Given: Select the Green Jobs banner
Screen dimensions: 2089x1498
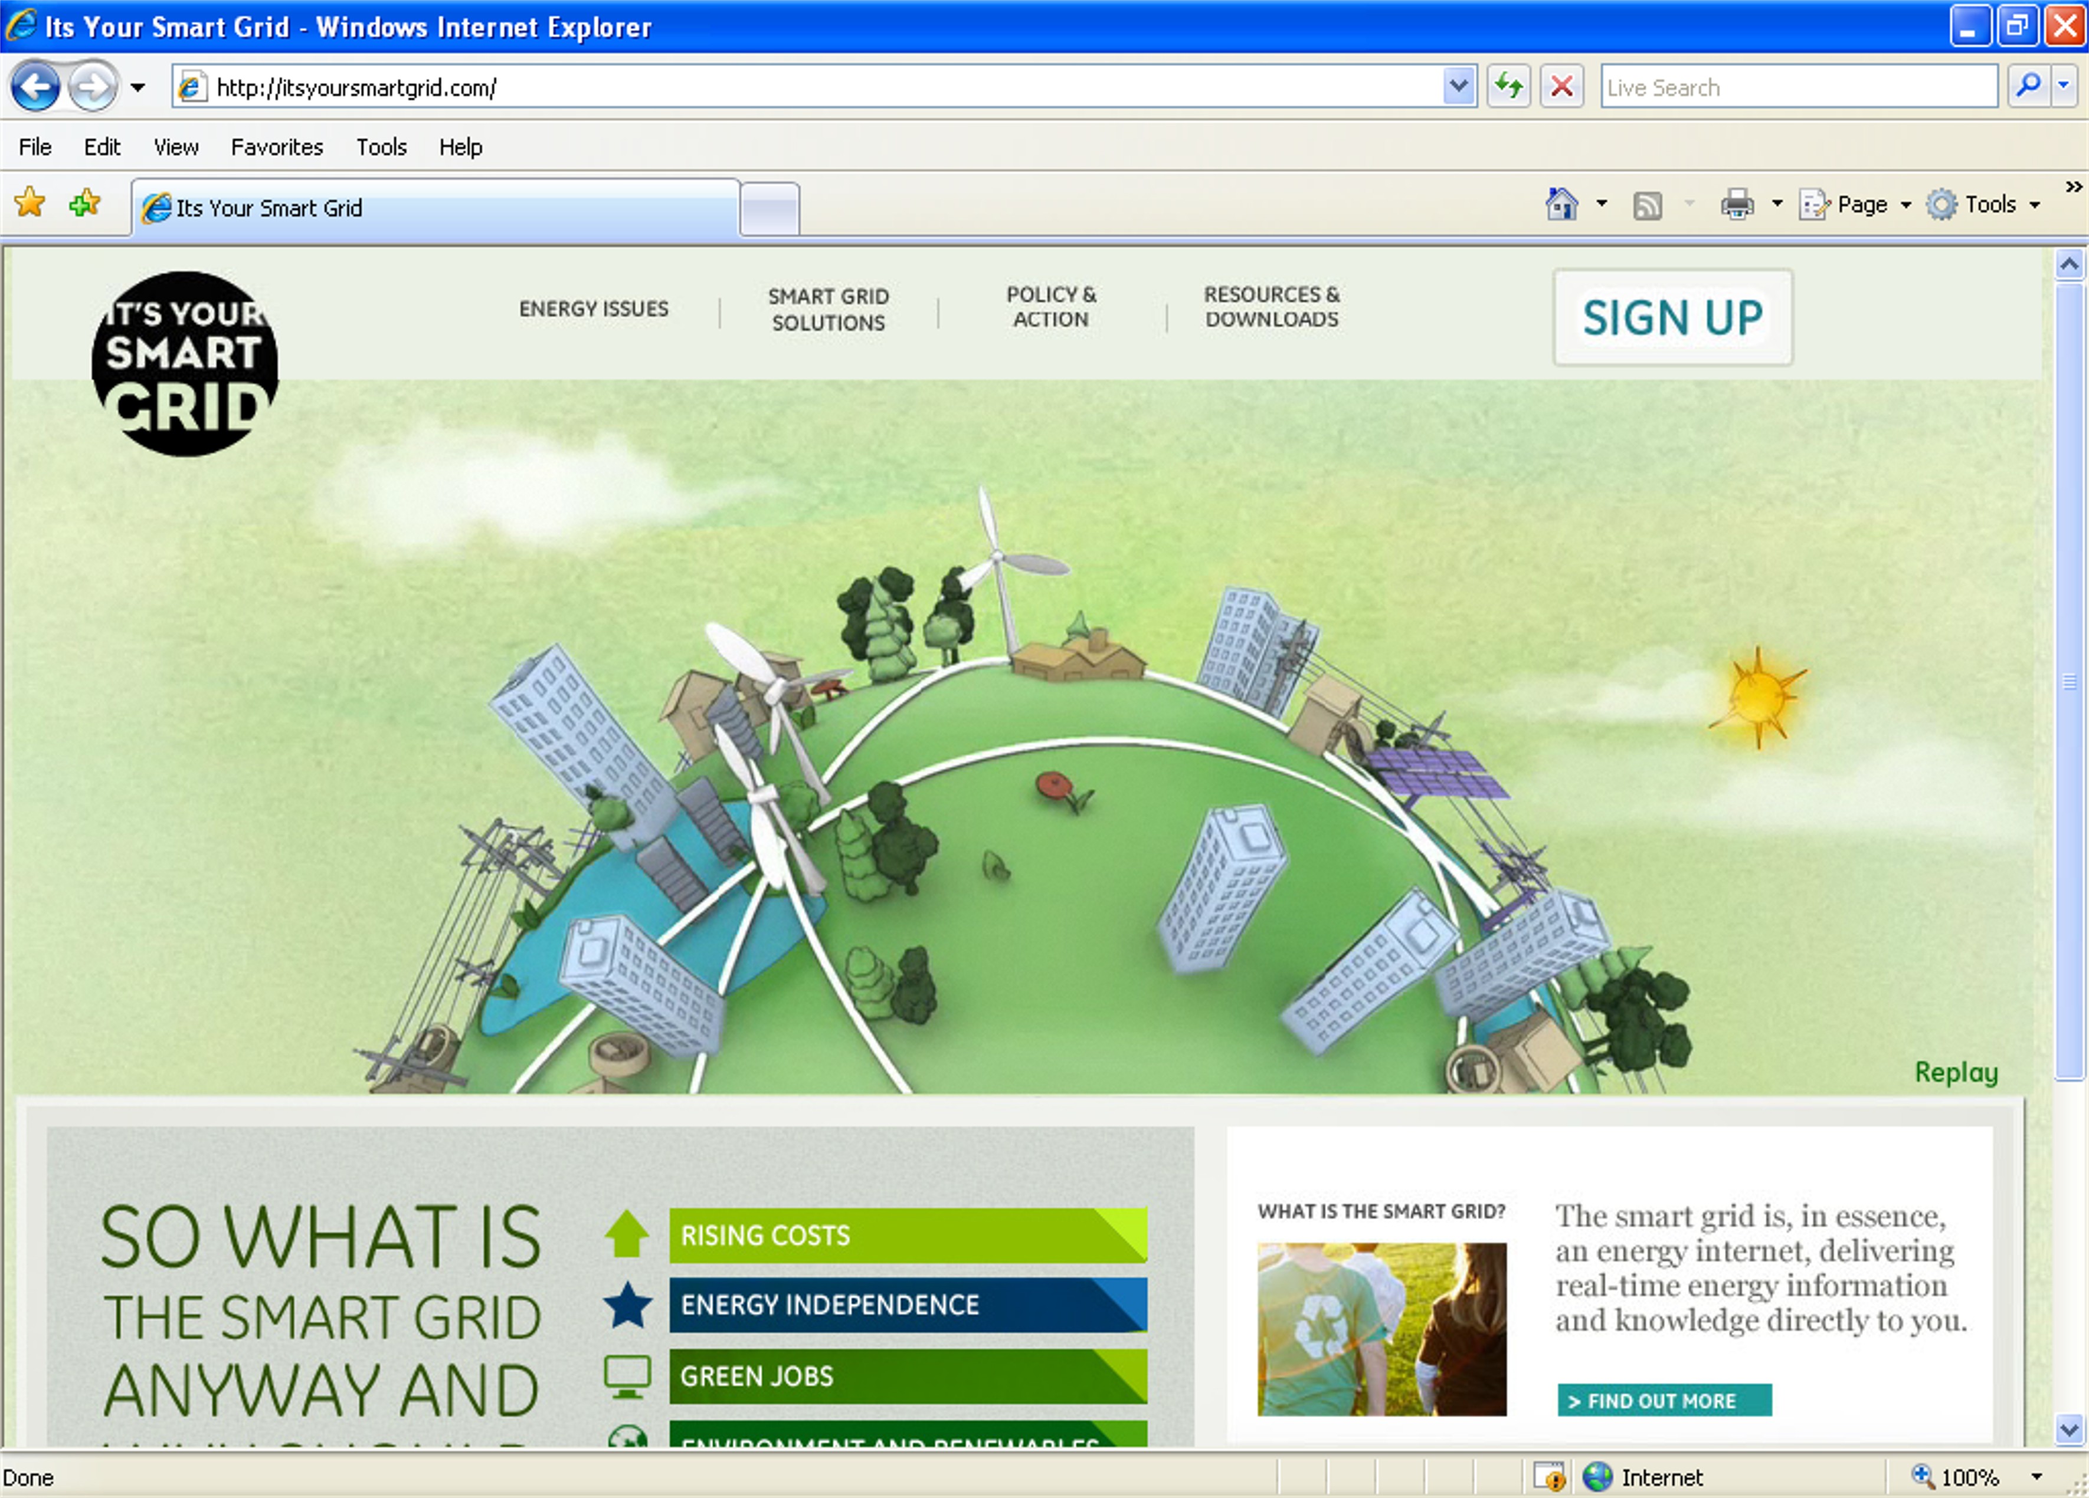Looking at the screenshot, I should pos(908,1377).
